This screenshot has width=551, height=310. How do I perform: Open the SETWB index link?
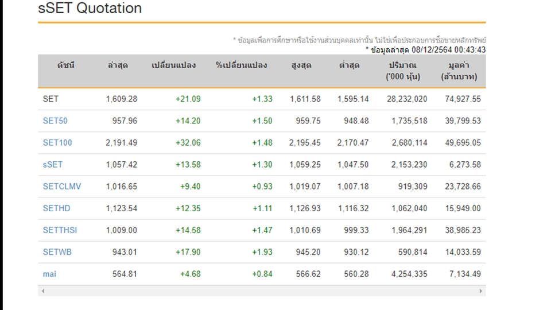(57, 252)
